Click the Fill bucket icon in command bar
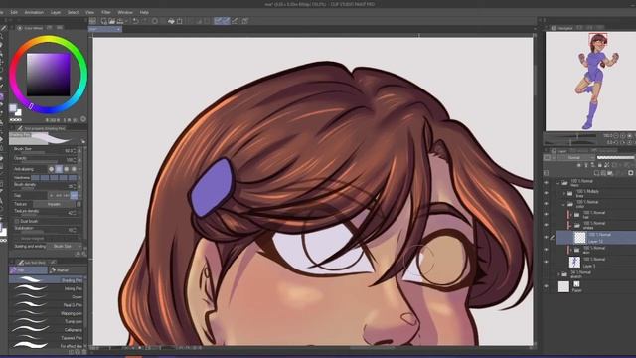This screenshot has width=636, height=358. coord(171,21)
